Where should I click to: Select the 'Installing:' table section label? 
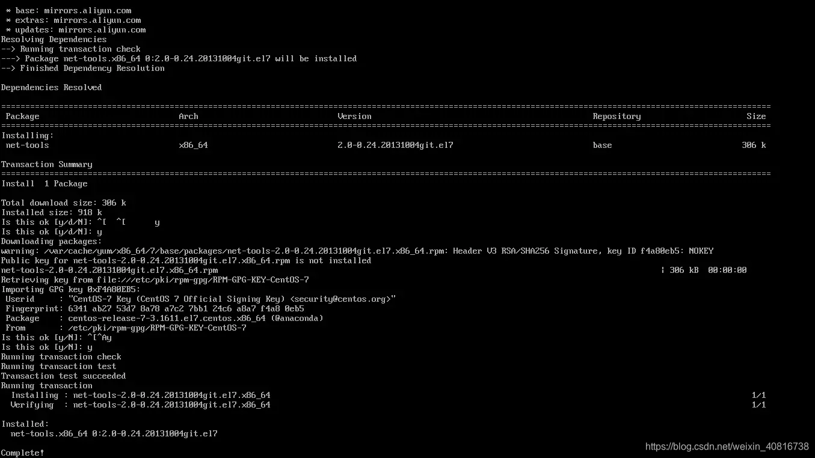[28, 136]
